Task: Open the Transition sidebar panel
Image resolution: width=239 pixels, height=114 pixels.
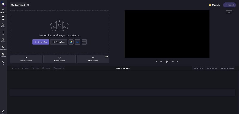Action: tap(3, 55)
